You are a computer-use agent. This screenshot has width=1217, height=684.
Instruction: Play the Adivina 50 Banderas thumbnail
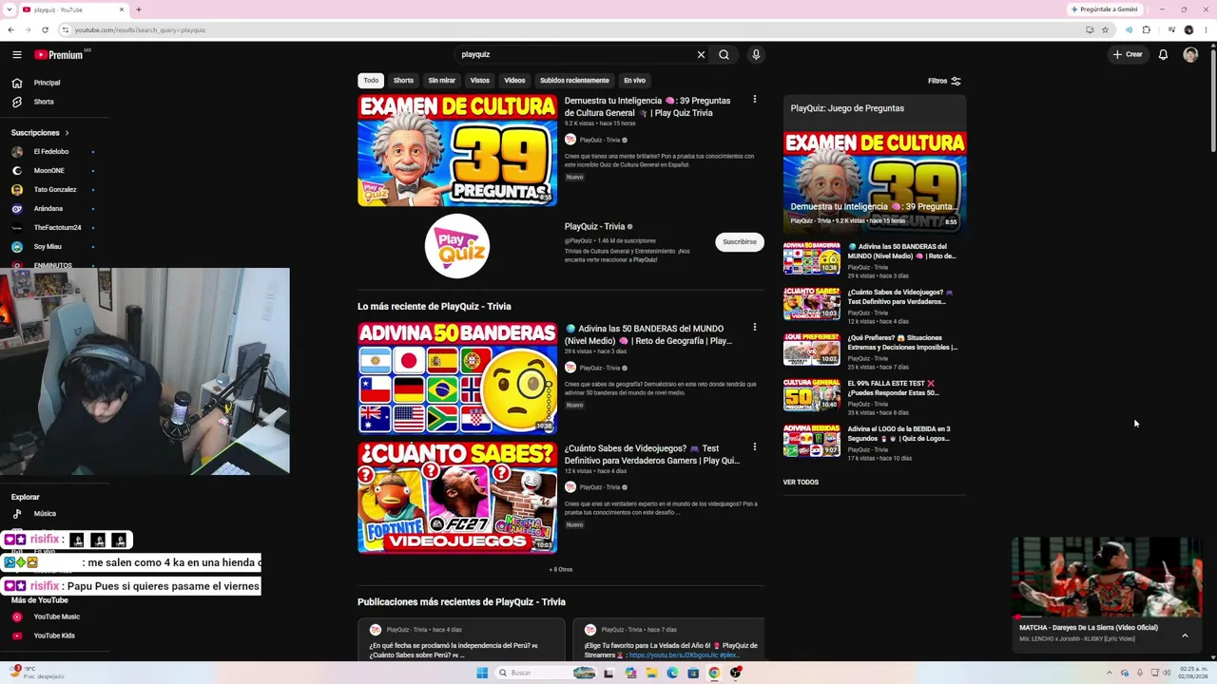[457, 378]
